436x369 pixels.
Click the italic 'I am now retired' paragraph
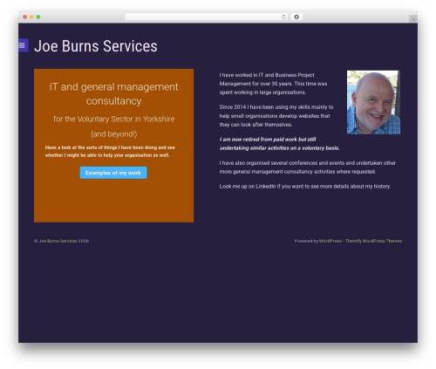(x=279, y=144)
